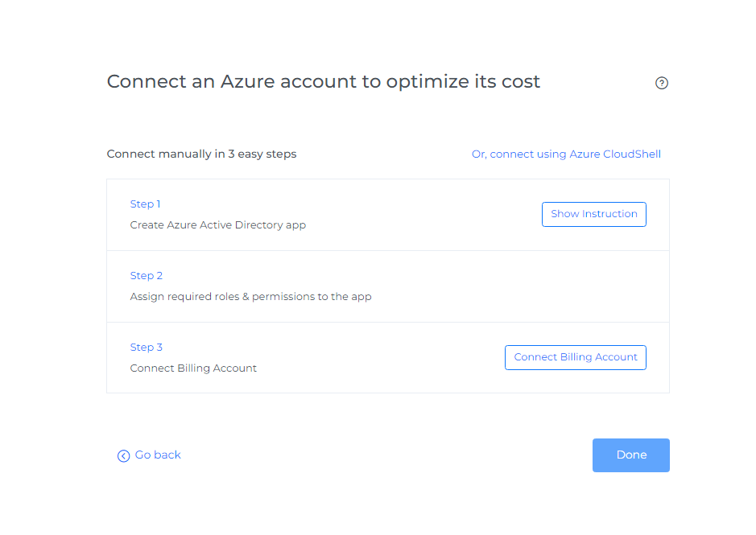Viewport: 756px width, 535px height.
Task: Select the Step 2 label
Action: pos(146,276)
